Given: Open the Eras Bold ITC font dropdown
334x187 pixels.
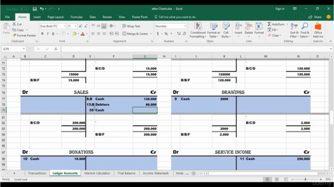Looking at the screenshot, I should coord(65,26).
